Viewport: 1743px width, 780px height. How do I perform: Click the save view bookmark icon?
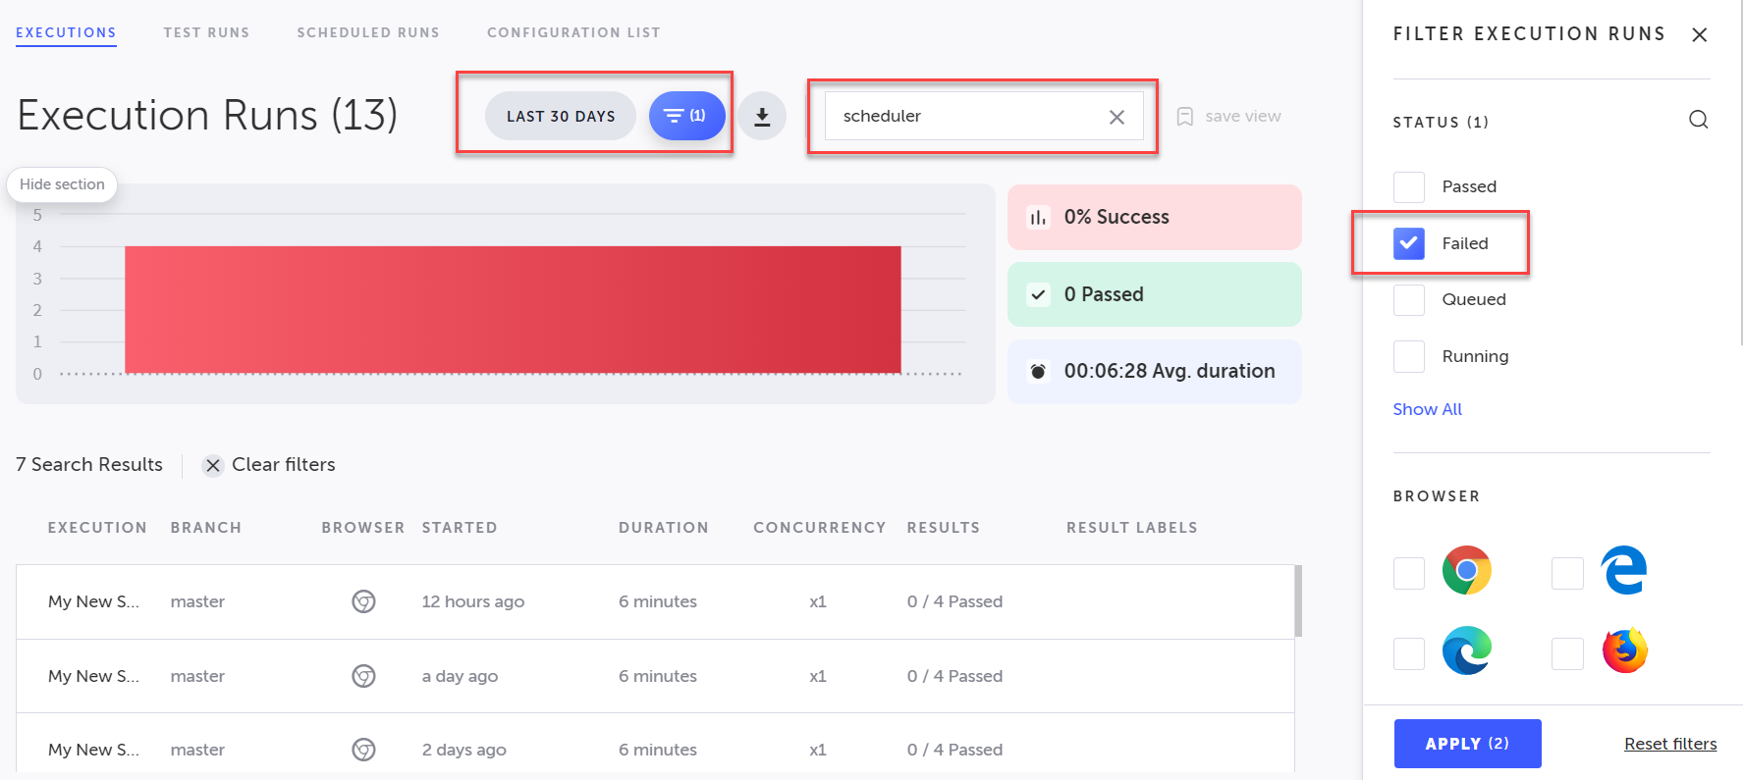[1185, 117]
